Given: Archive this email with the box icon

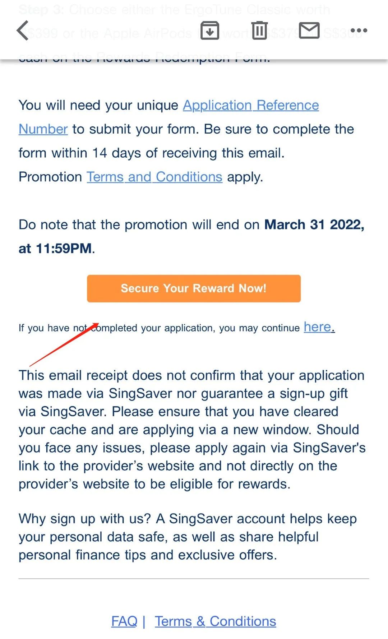Looking at the screenshot, I should tap(210, 31).
